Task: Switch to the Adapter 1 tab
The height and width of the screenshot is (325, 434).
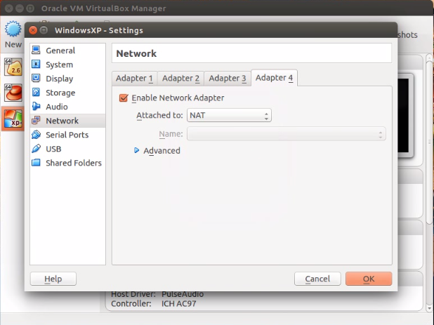Action: coord(135,79)
